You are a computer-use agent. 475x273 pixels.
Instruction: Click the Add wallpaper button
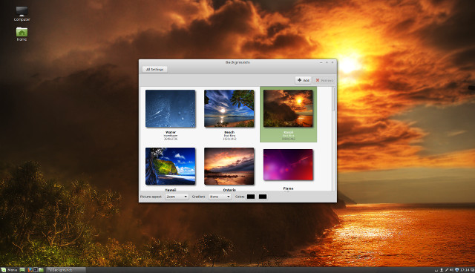coord(304,80)
